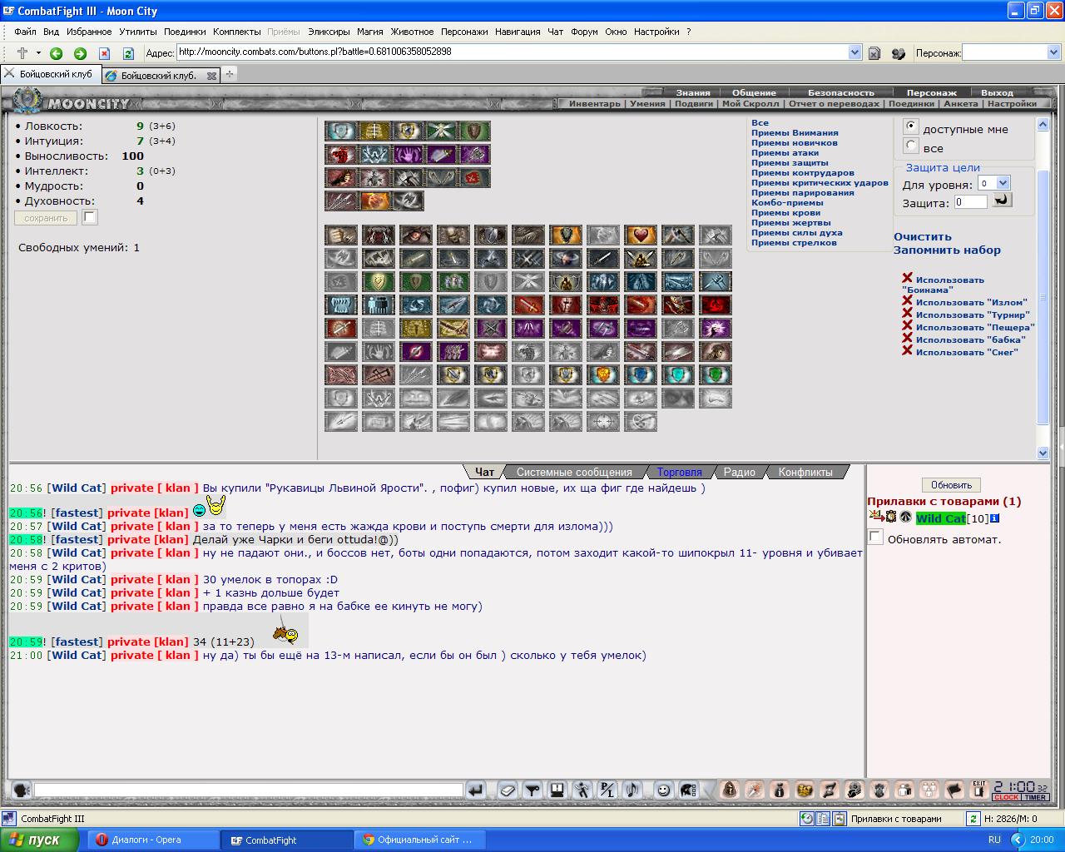This screenshot has width=1065, height=852.
Task: Select the orange lion shield technique icon
Action: [x=603, y=374]
